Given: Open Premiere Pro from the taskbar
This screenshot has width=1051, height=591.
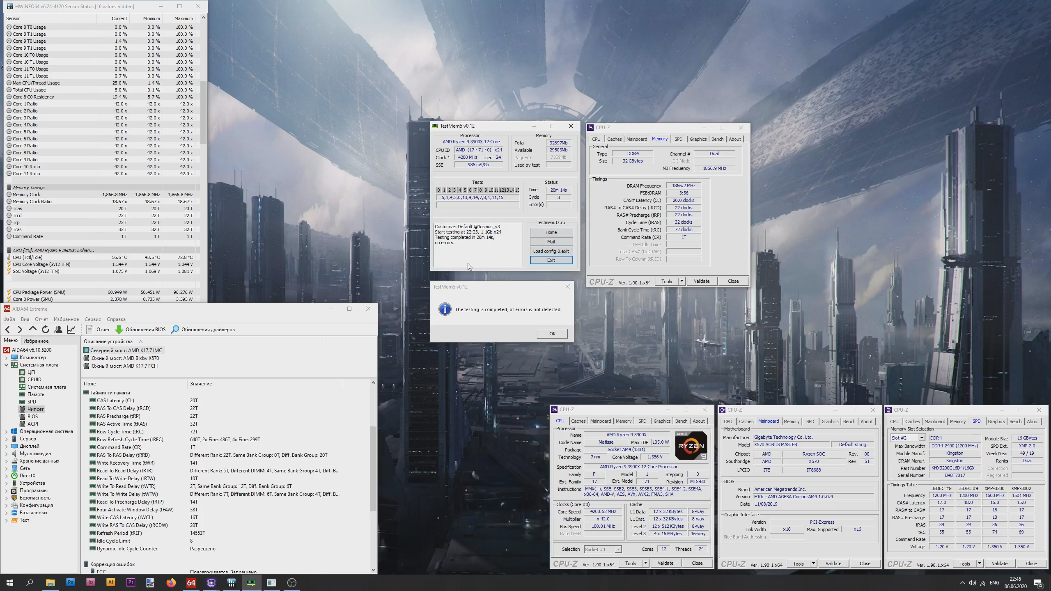Looking at the screenshot, I should (x=131, y=582).
